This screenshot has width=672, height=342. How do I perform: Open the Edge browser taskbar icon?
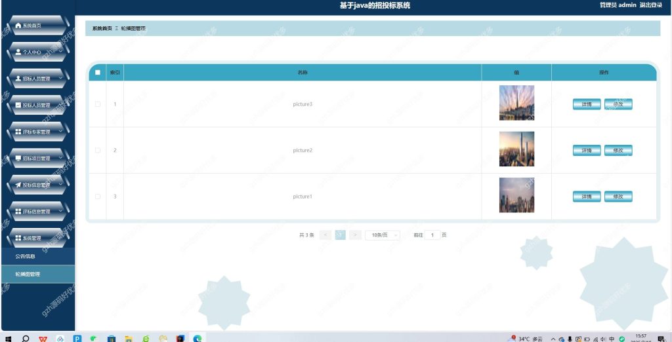(197, 339)
